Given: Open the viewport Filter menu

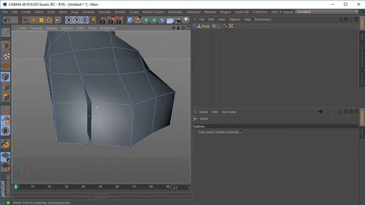Looking at the screenshot, I should click(x=80, y=28).
